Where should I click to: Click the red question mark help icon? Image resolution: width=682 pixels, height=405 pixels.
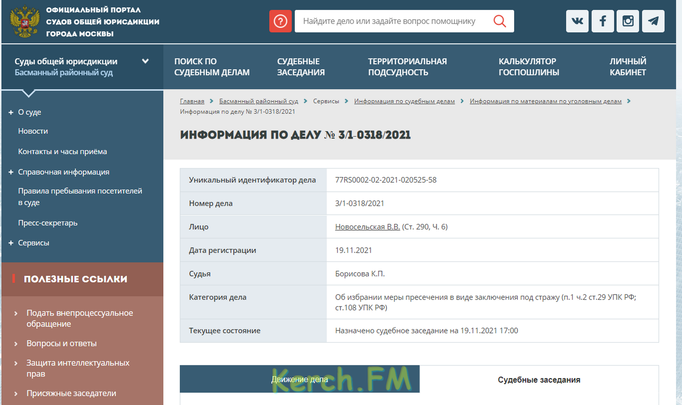pos(280,21)
